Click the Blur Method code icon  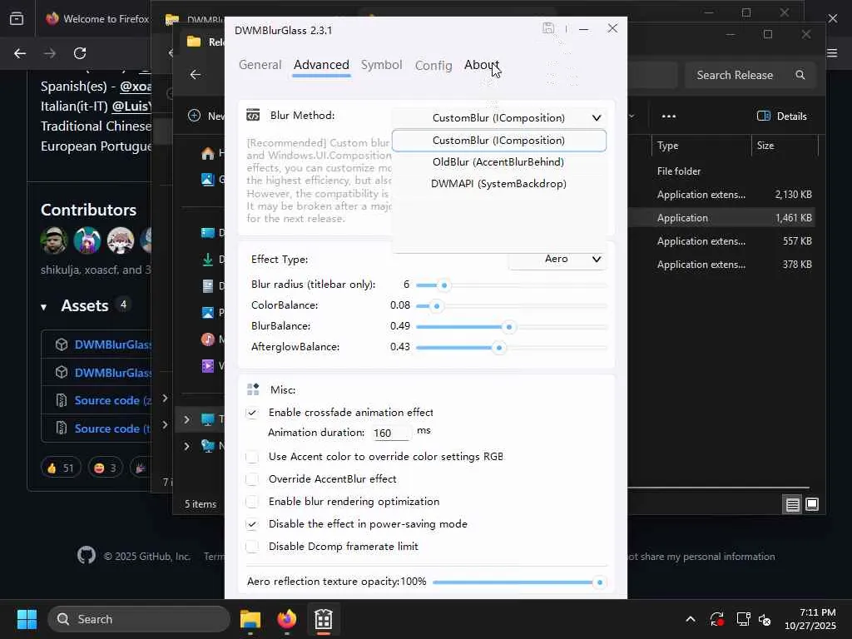click(253, 115)
